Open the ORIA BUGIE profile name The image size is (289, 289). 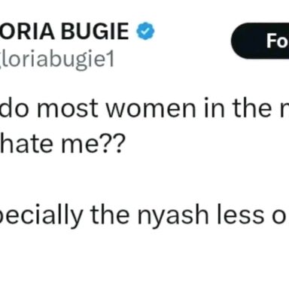pyautogui.click(x=64, y=32)
